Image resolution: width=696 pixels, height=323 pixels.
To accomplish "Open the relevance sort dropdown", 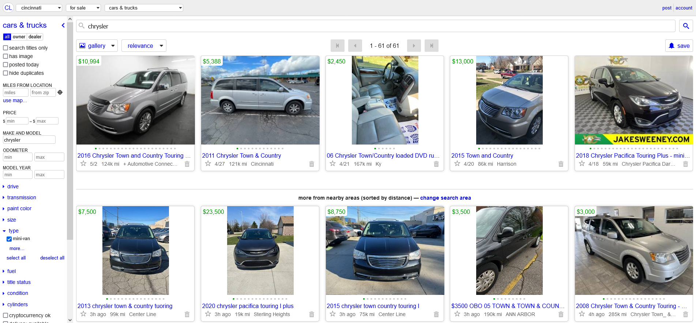I will [x=144, y=46].
